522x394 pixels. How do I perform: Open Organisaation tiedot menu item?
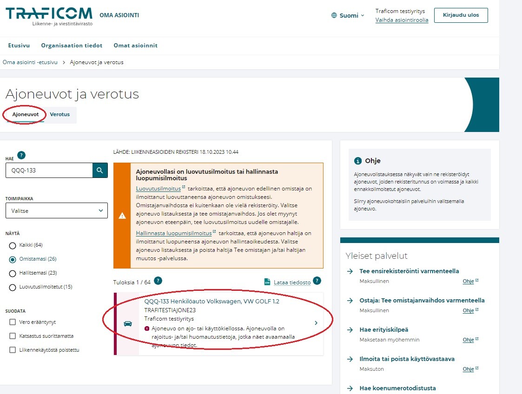click(x=72, y=46)
